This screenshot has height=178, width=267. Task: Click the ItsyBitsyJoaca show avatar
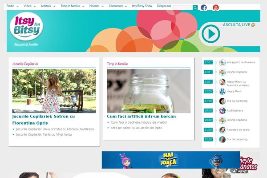pos(222,111)
